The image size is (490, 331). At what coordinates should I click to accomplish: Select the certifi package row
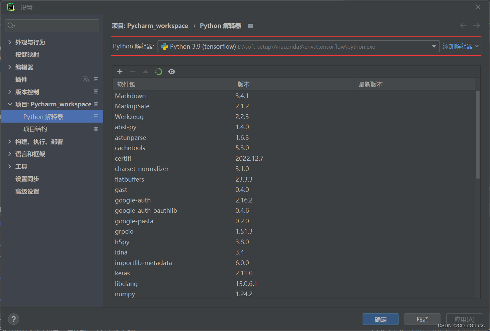point(294,158)
